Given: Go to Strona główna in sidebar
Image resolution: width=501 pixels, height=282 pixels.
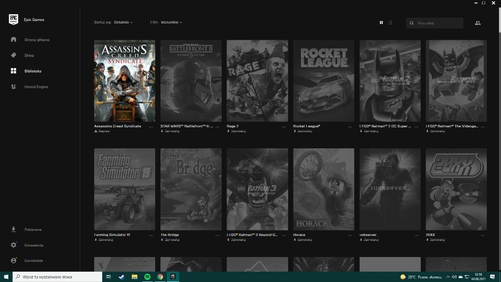Looking at the screenshot, I should click(37, 40).
